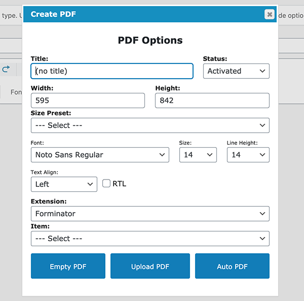Open the Text Align dropdown
Viewport: 304px width, 301px height.
(64, 184)
